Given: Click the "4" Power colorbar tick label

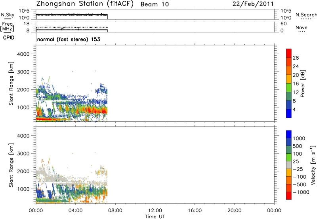Looking at the screenshot, I should click(294, 109).
